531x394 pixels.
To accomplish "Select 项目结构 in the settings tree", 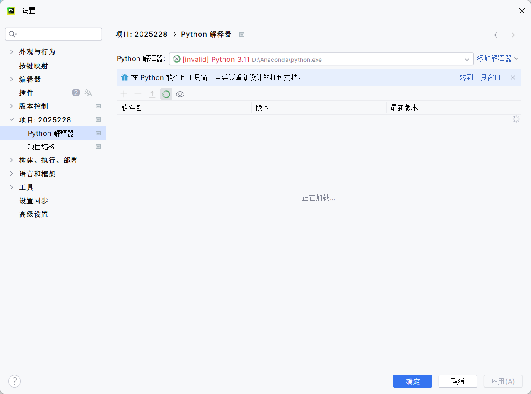I will [x=41, y=147].
